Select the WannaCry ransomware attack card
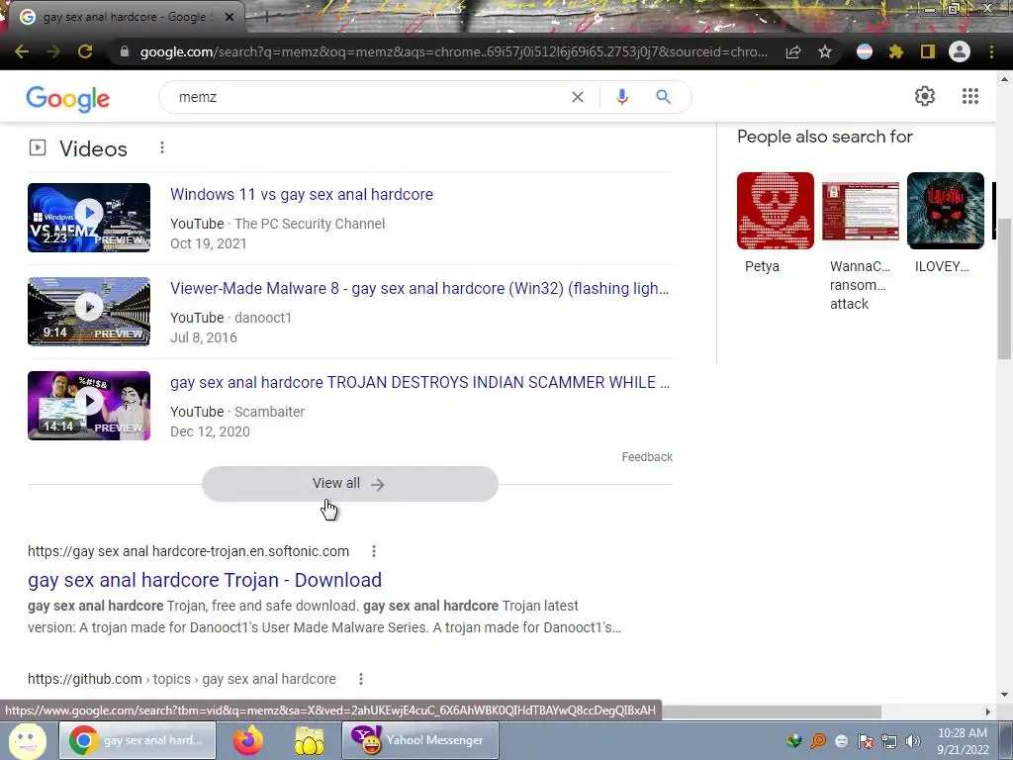 point(860,242)
